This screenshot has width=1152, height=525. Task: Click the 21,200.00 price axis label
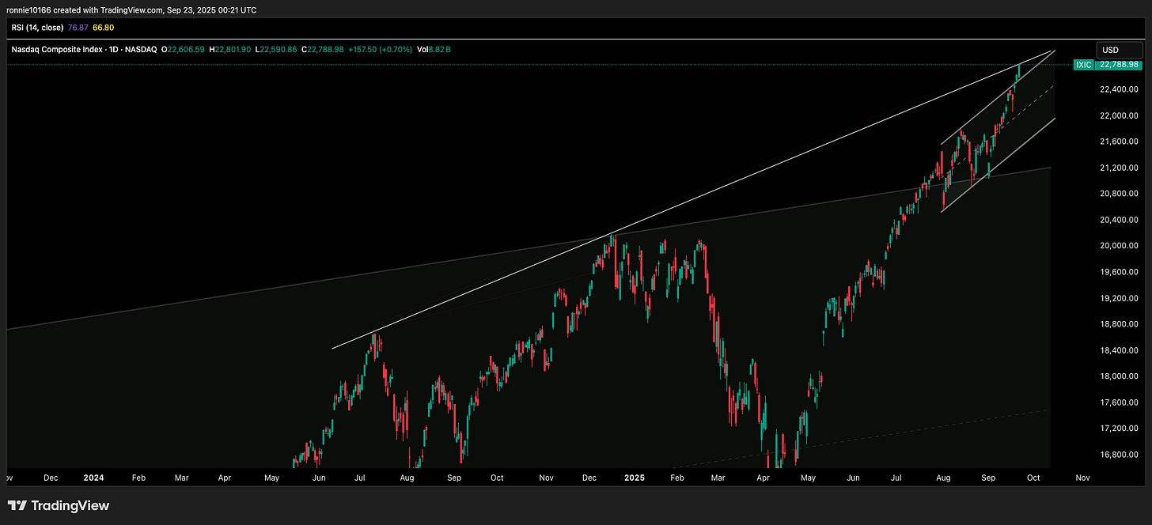tap(1119, 168)
